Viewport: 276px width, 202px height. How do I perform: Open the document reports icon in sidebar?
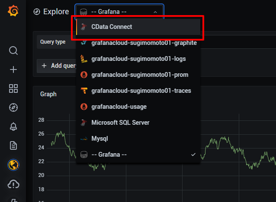[13, 145]
